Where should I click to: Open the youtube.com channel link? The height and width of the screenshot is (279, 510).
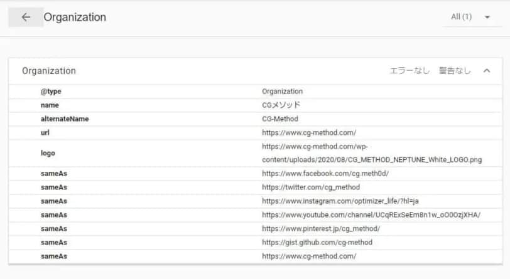click(371, 214)
